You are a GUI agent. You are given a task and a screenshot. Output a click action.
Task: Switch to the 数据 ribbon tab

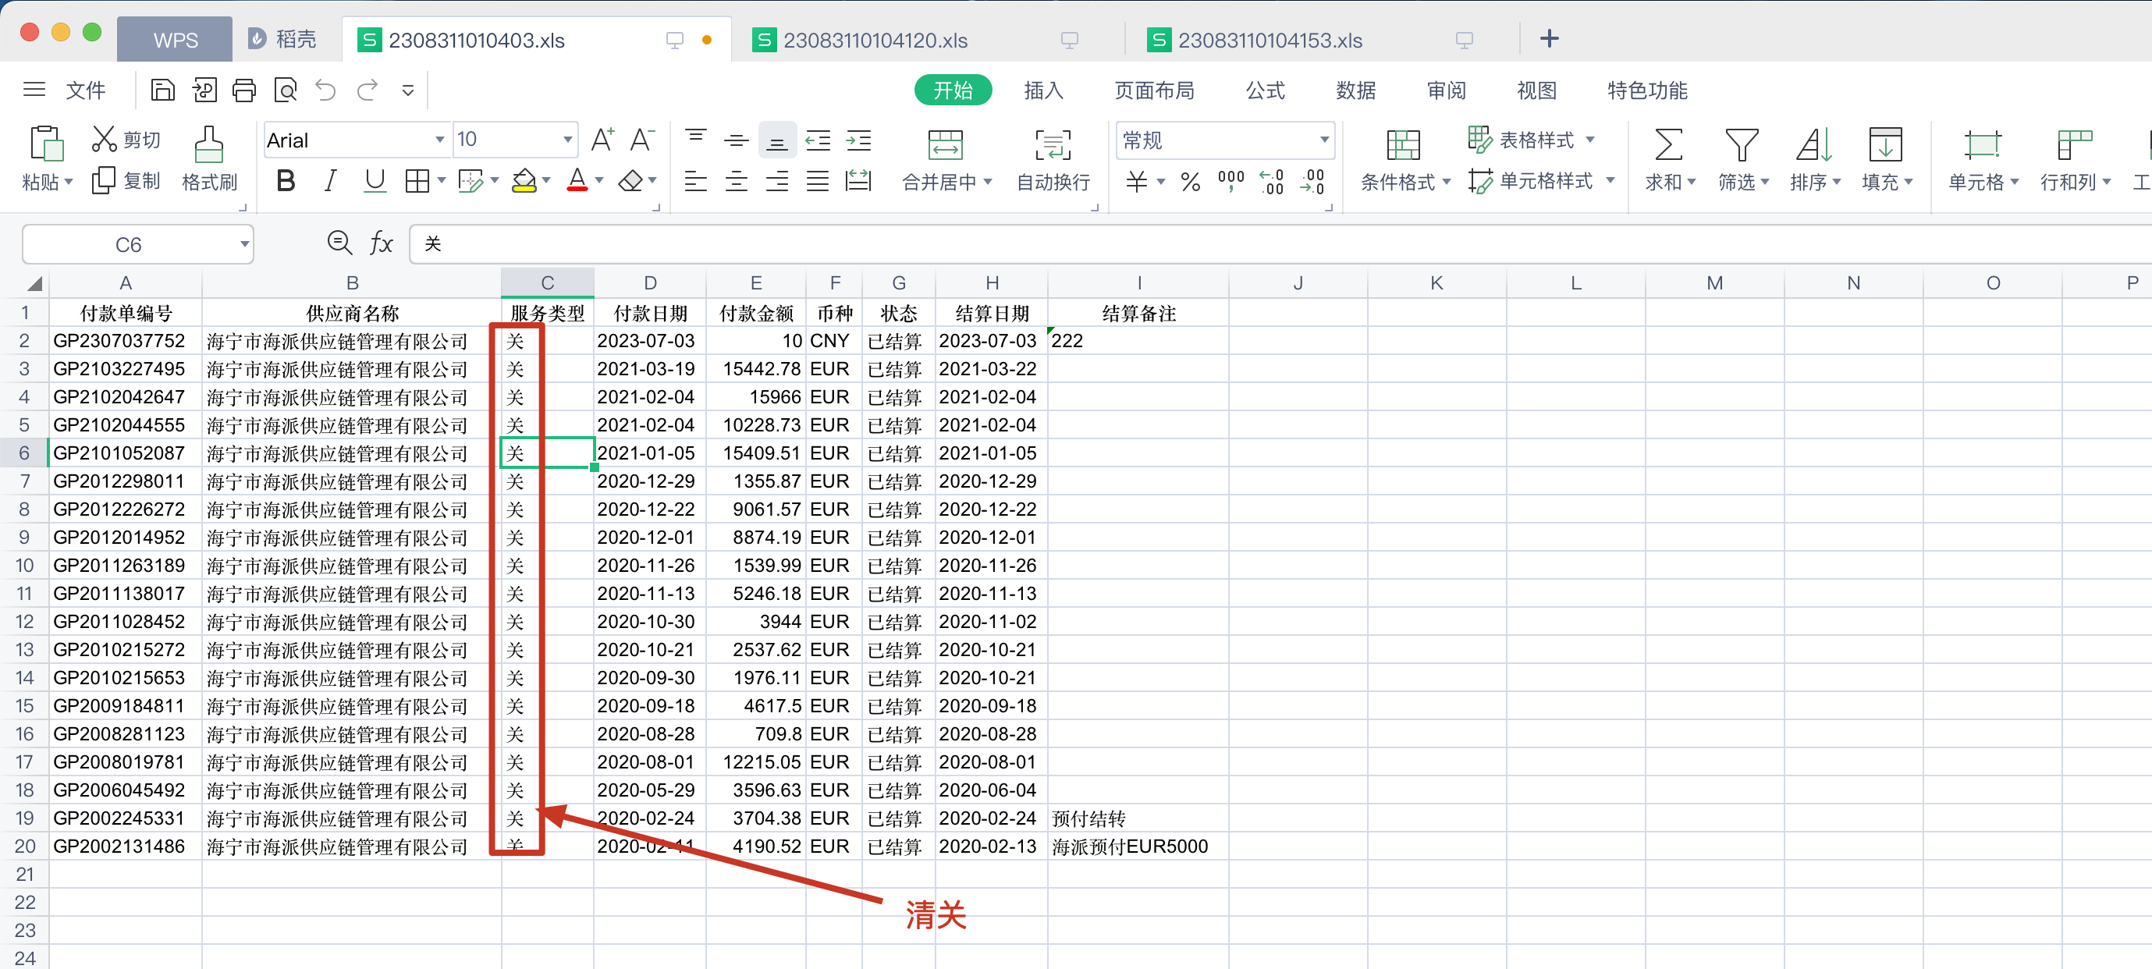click(x=1356, y=90)
